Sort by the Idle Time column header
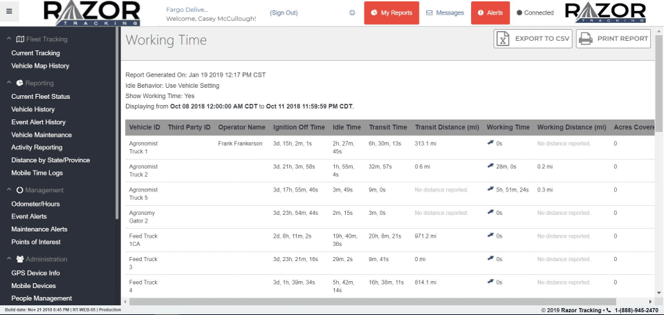 point(347,127)
